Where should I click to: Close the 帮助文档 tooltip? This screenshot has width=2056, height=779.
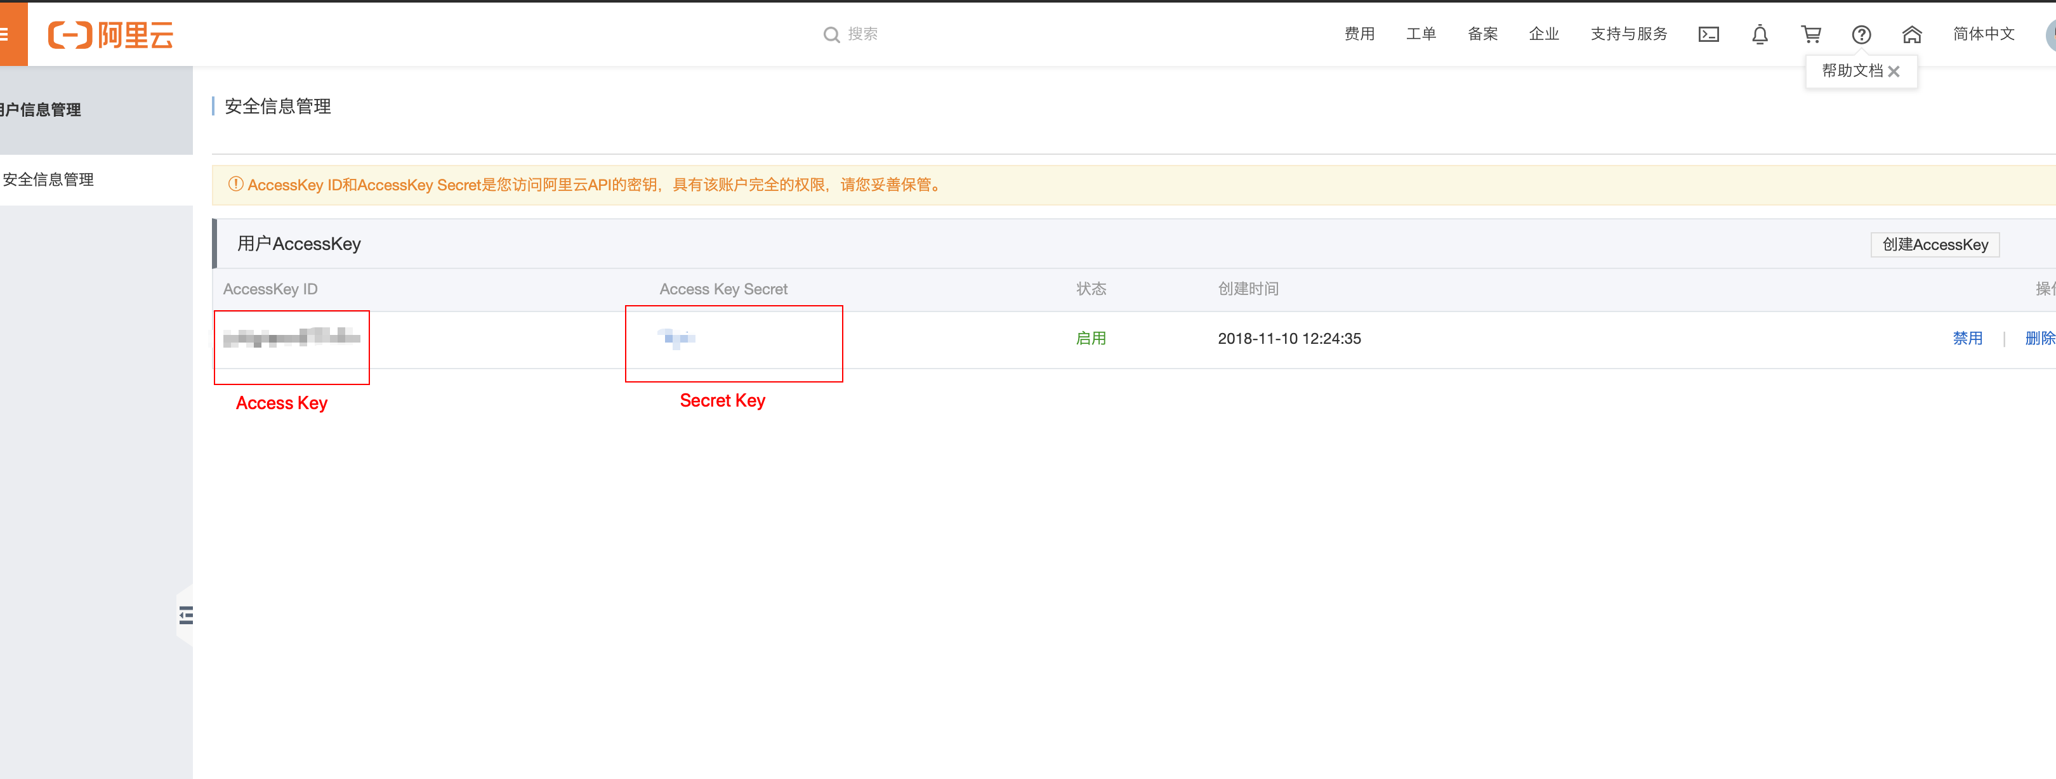(x=1893, y=71)
